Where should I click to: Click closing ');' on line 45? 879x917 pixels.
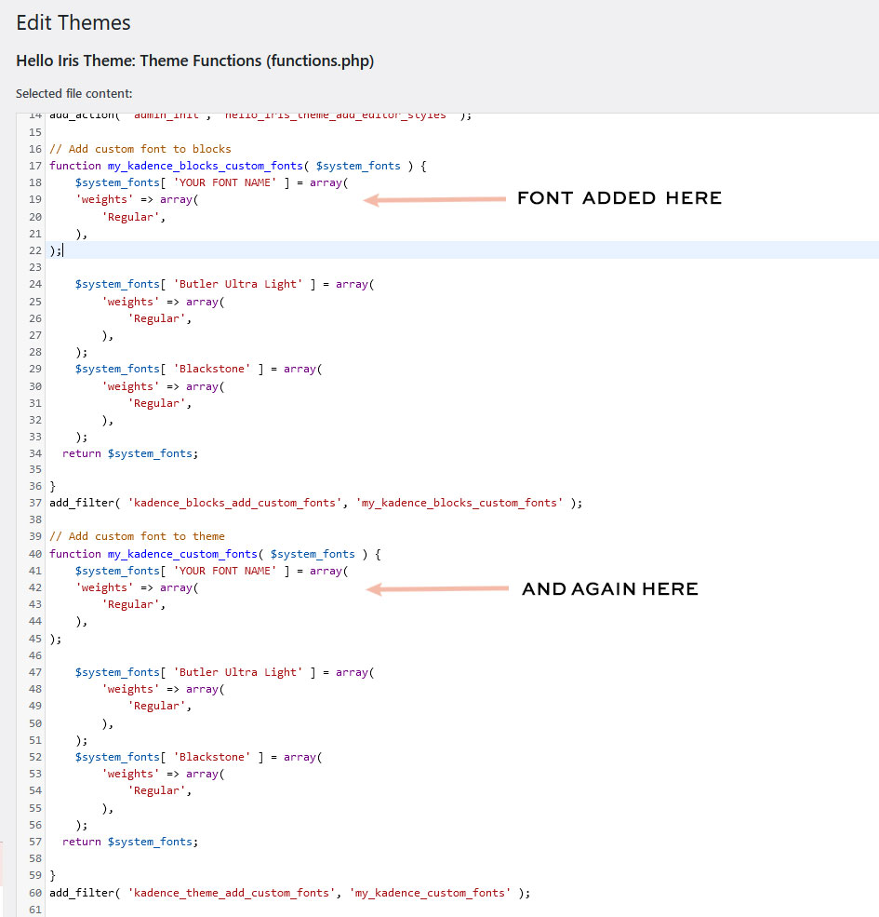pos(55,640)
